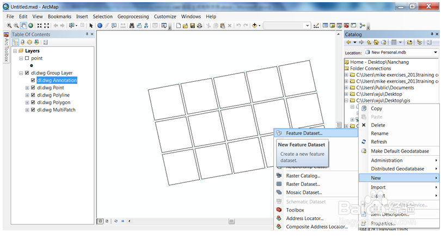Click the Add Data icon
Image resolution: width=441 pixels, height=237 pixels.
point(255,26)
